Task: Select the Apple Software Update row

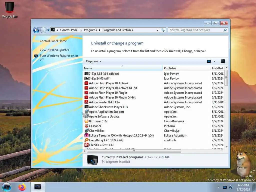Action: tap(154, 116)
